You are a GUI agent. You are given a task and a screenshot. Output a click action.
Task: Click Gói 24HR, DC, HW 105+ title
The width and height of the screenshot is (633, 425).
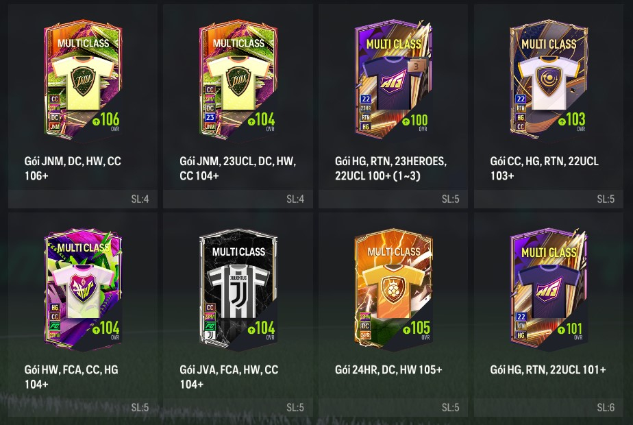point(388,369)
